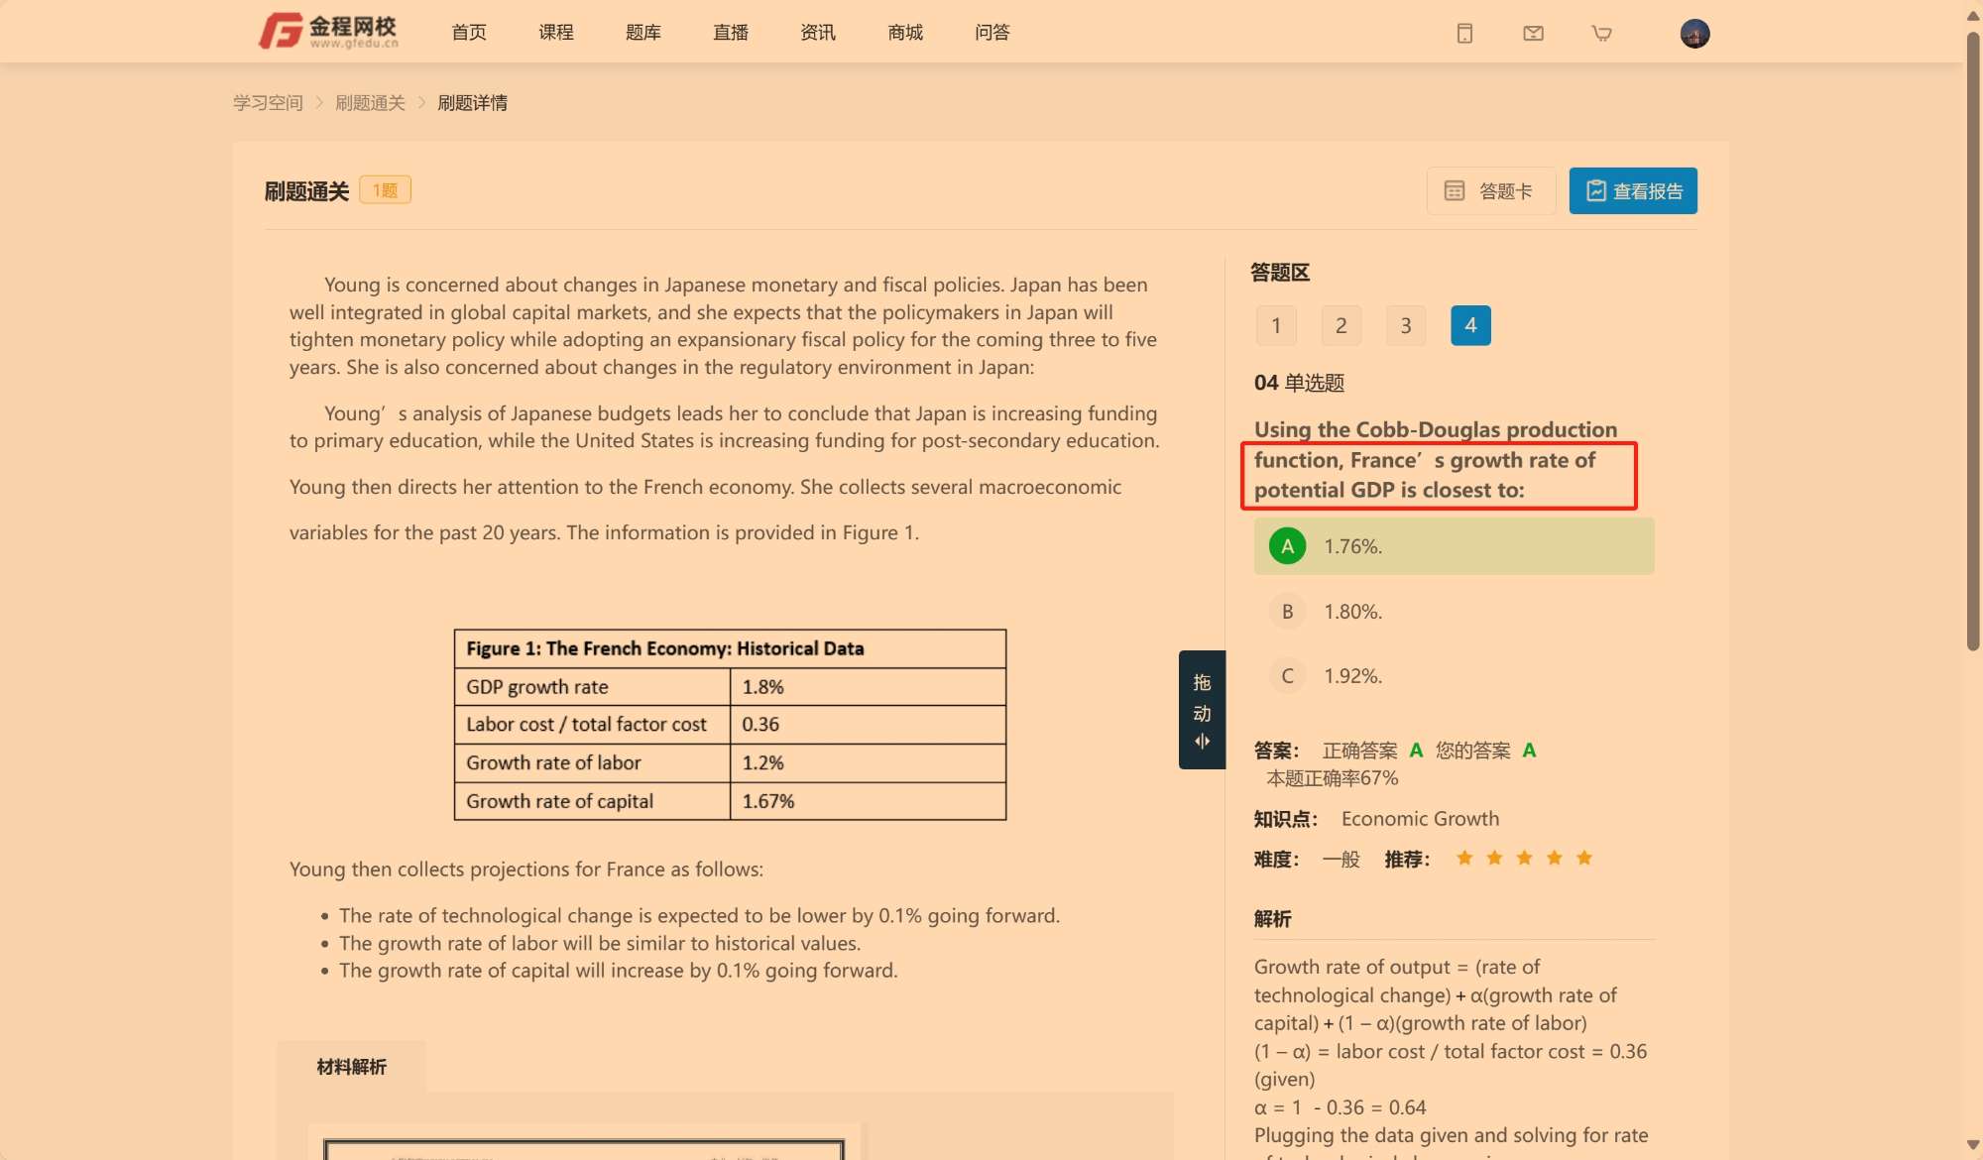Viewport: 1983px width, 1160px height.
Task: Click the 本题正确率67% text
Action: coord(1332,778)
